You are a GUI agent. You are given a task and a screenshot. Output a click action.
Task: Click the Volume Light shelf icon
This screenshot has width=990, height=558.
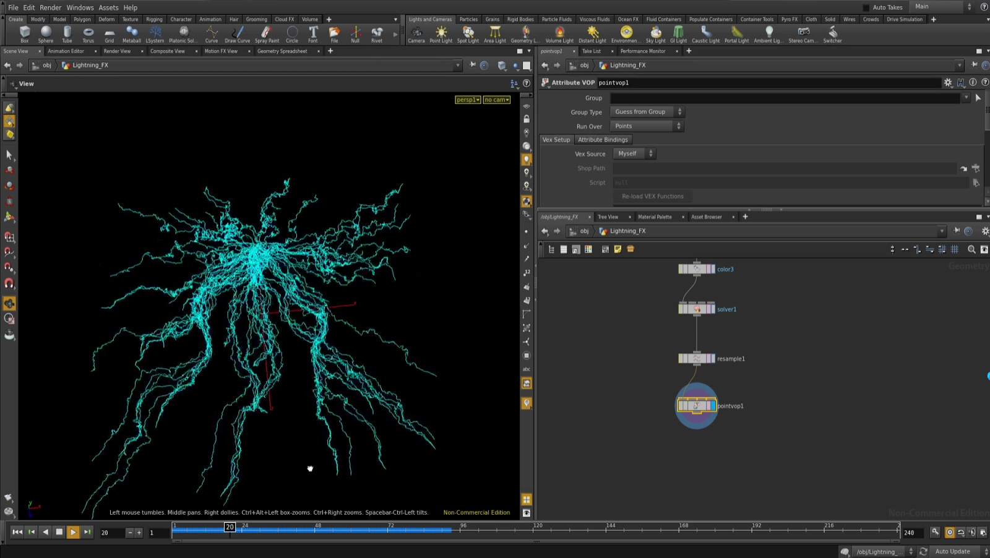559,32
